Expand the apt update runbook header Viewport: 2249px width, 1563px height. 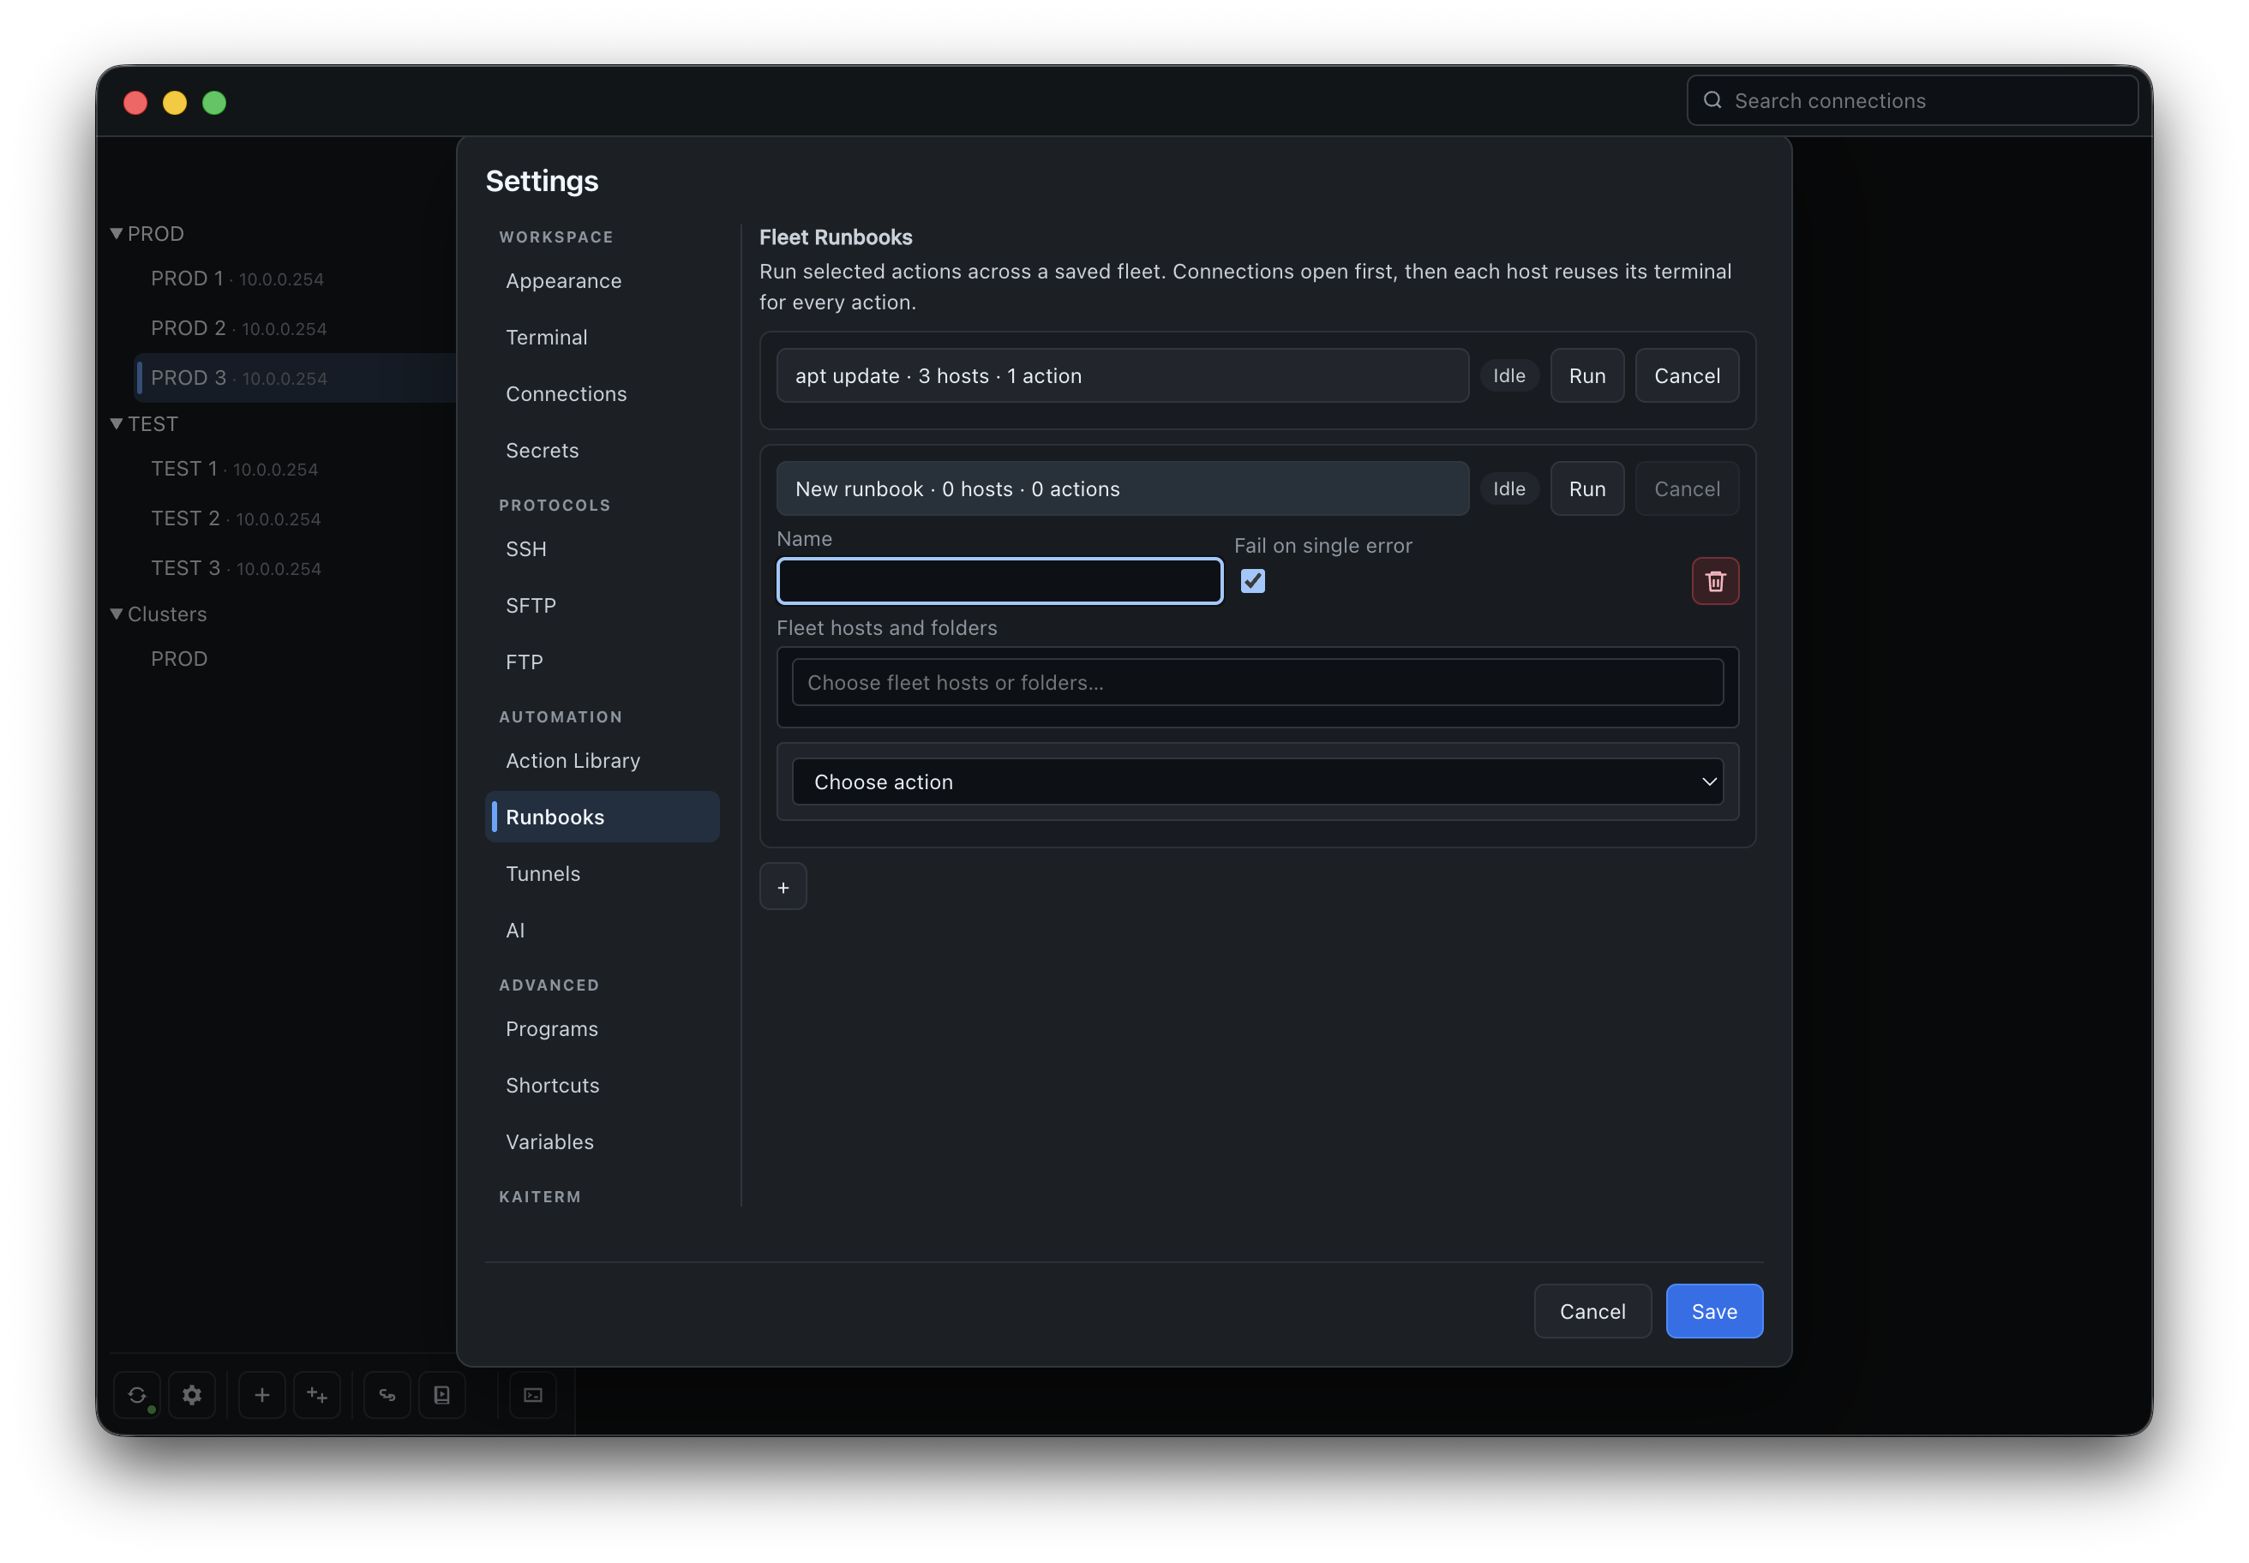click(1123, 376)
